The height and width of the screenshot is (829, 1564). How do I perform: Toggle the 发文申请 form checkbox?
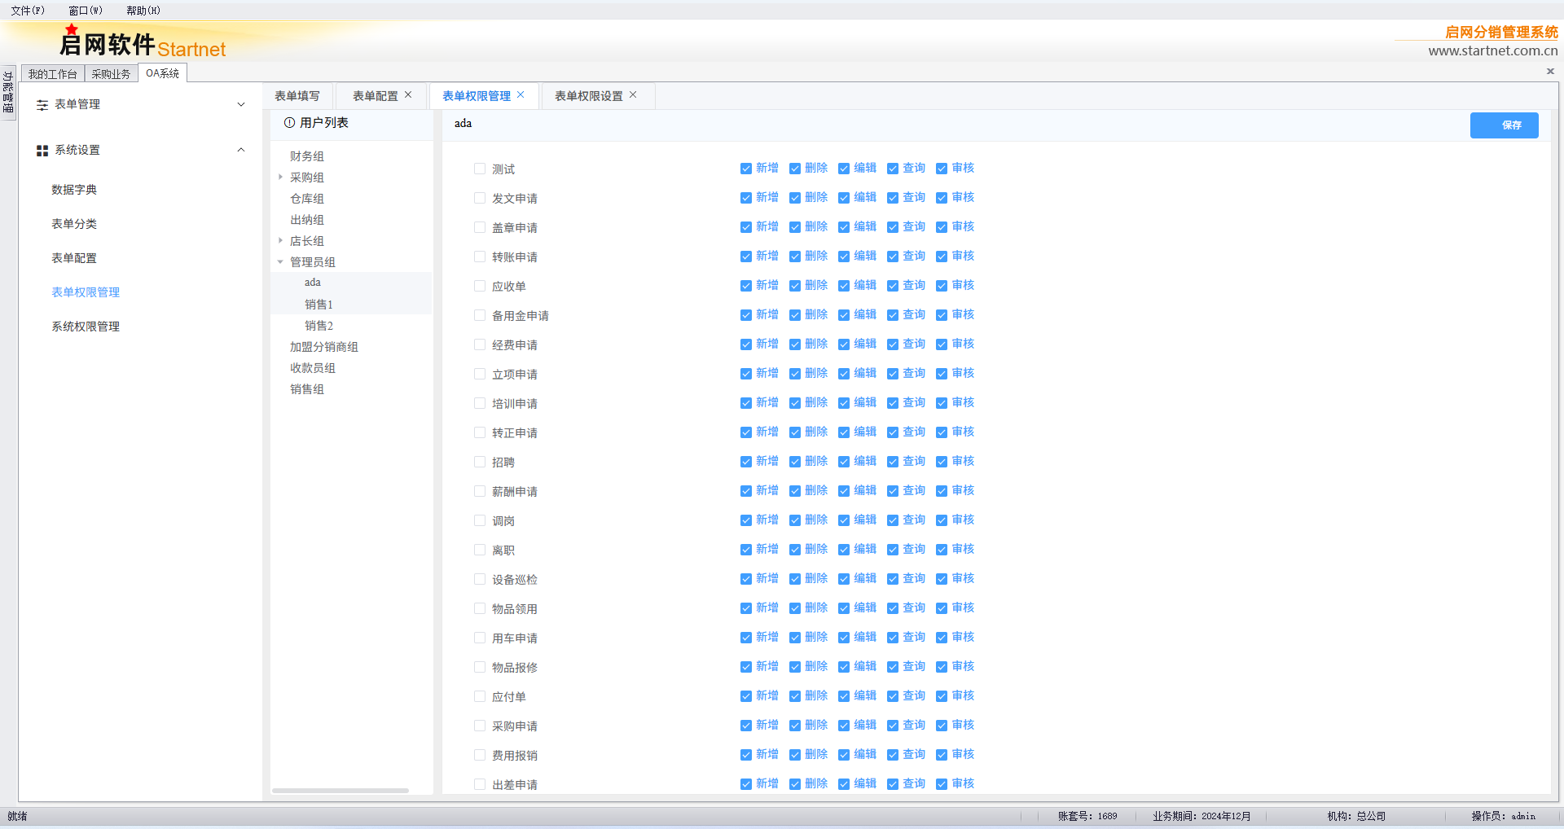pyautogui.click(x=480, y=198)
